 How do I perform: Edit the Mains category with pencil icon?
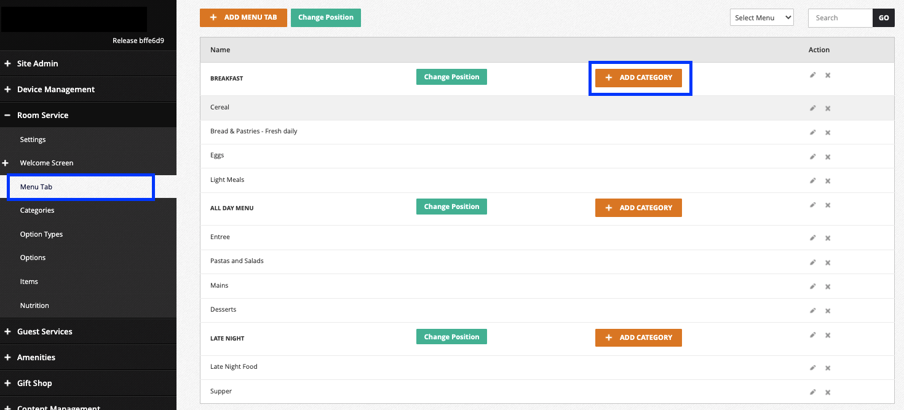click(x=812, y=286)
